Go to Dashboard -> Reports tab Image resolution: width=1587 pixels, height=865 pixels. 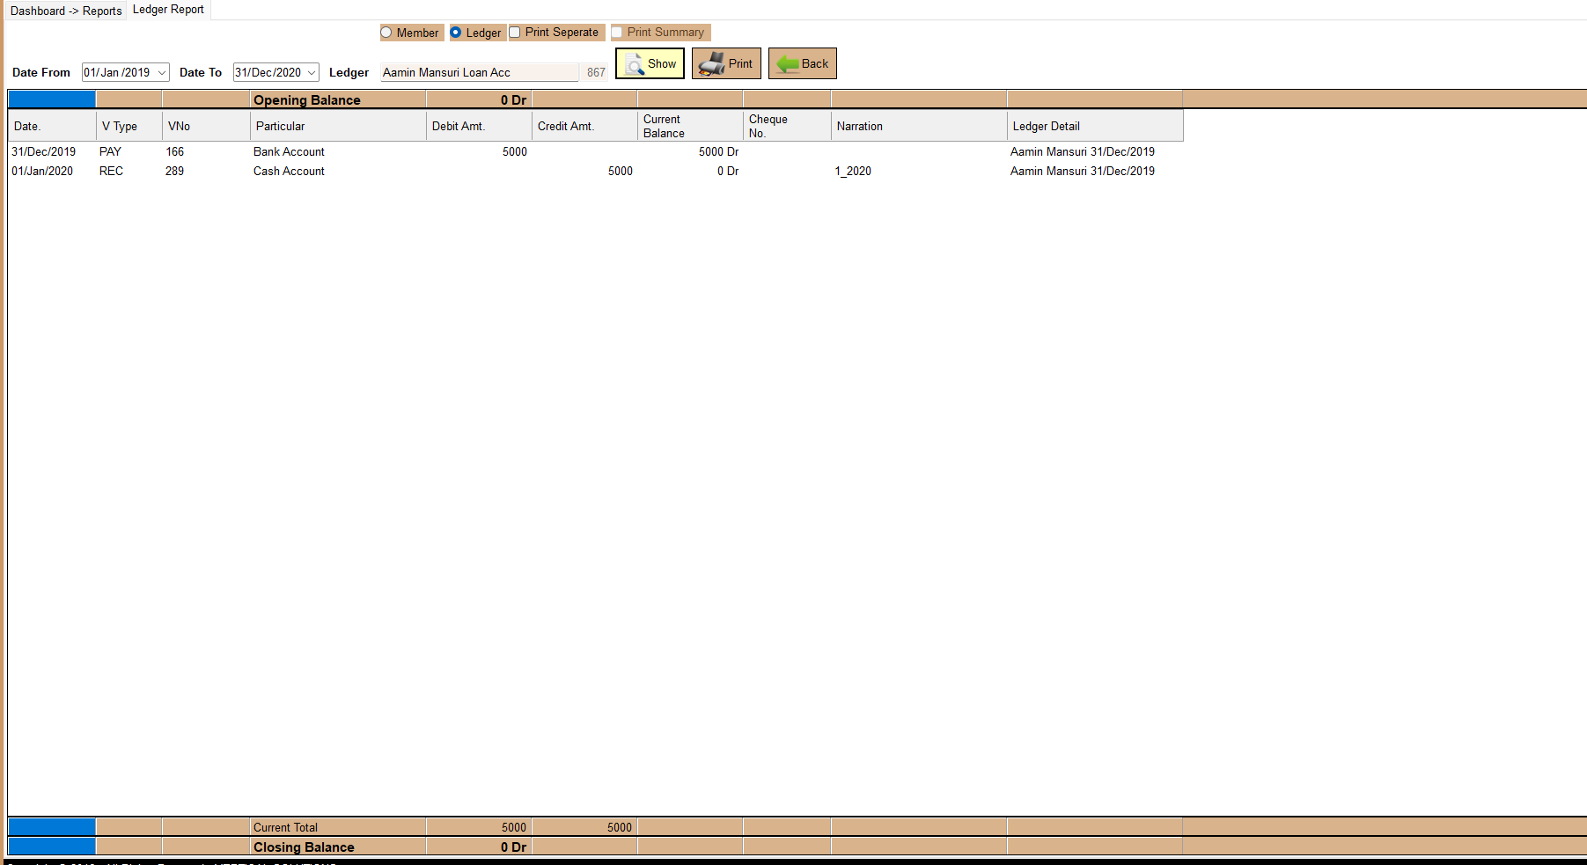pos(66,11)
